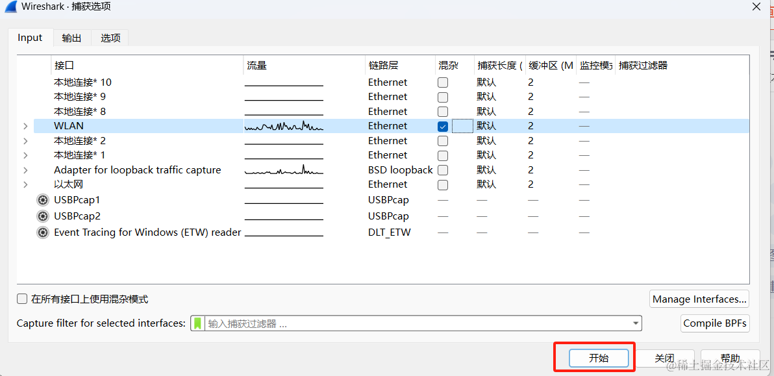Click the 监控模式 column header
The image size is (774, 376).
(x=595, y=65)
